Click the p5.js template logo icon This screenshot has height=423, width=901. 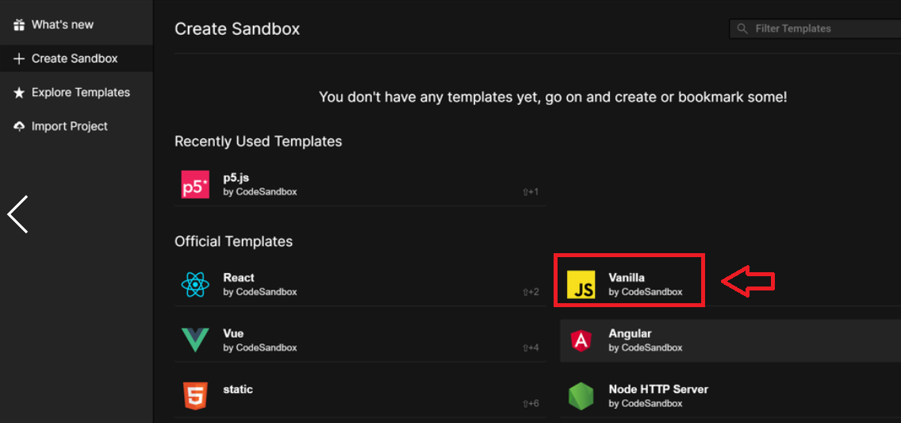click(x=195, y=184)
